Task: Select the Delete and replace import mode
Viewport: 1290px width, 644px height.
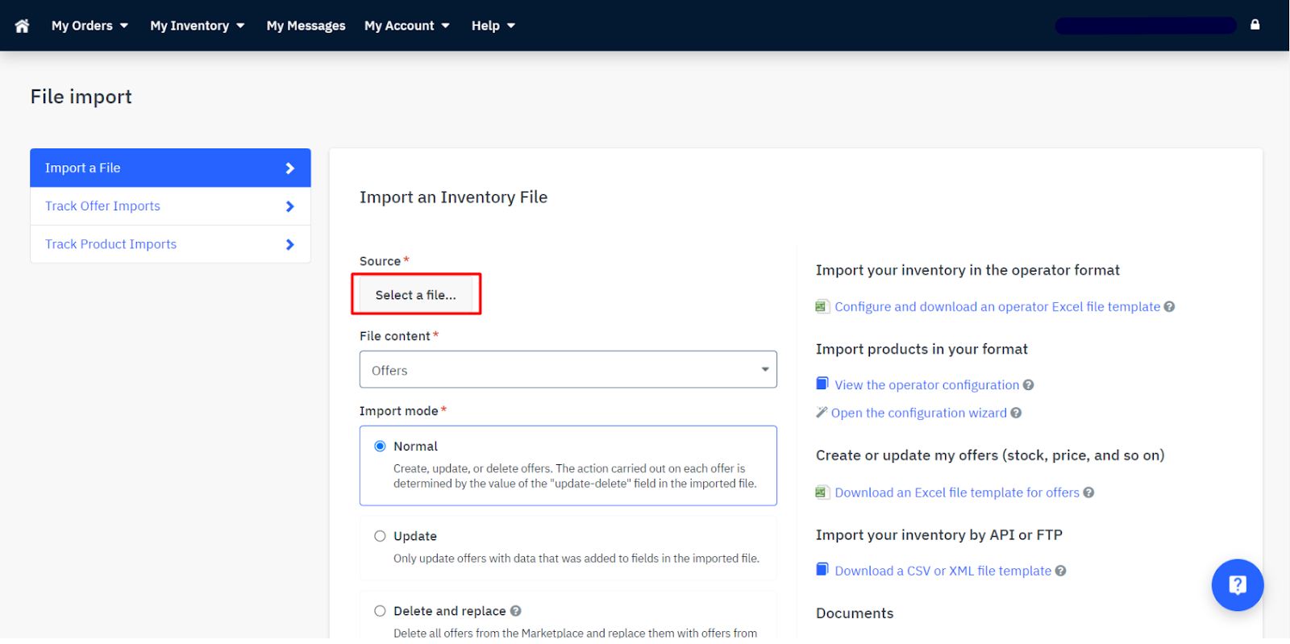Action: pos(380,611)
